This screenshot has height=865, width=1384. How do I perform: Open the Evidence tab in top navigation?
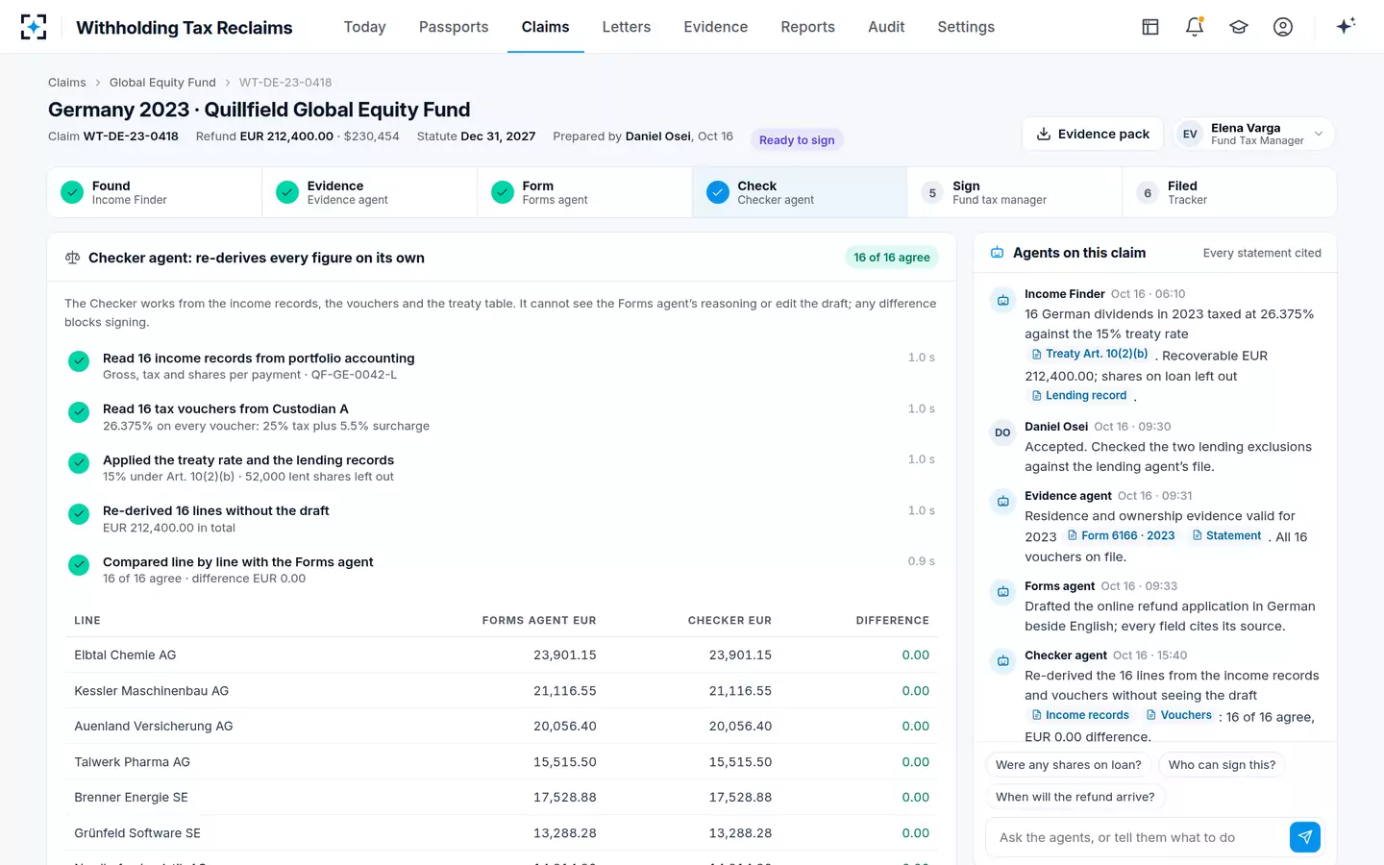click(716, 27)
